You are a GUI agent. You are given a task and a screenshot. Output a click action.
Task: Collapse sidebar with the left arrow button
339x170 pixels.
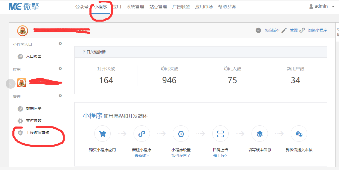10,84
